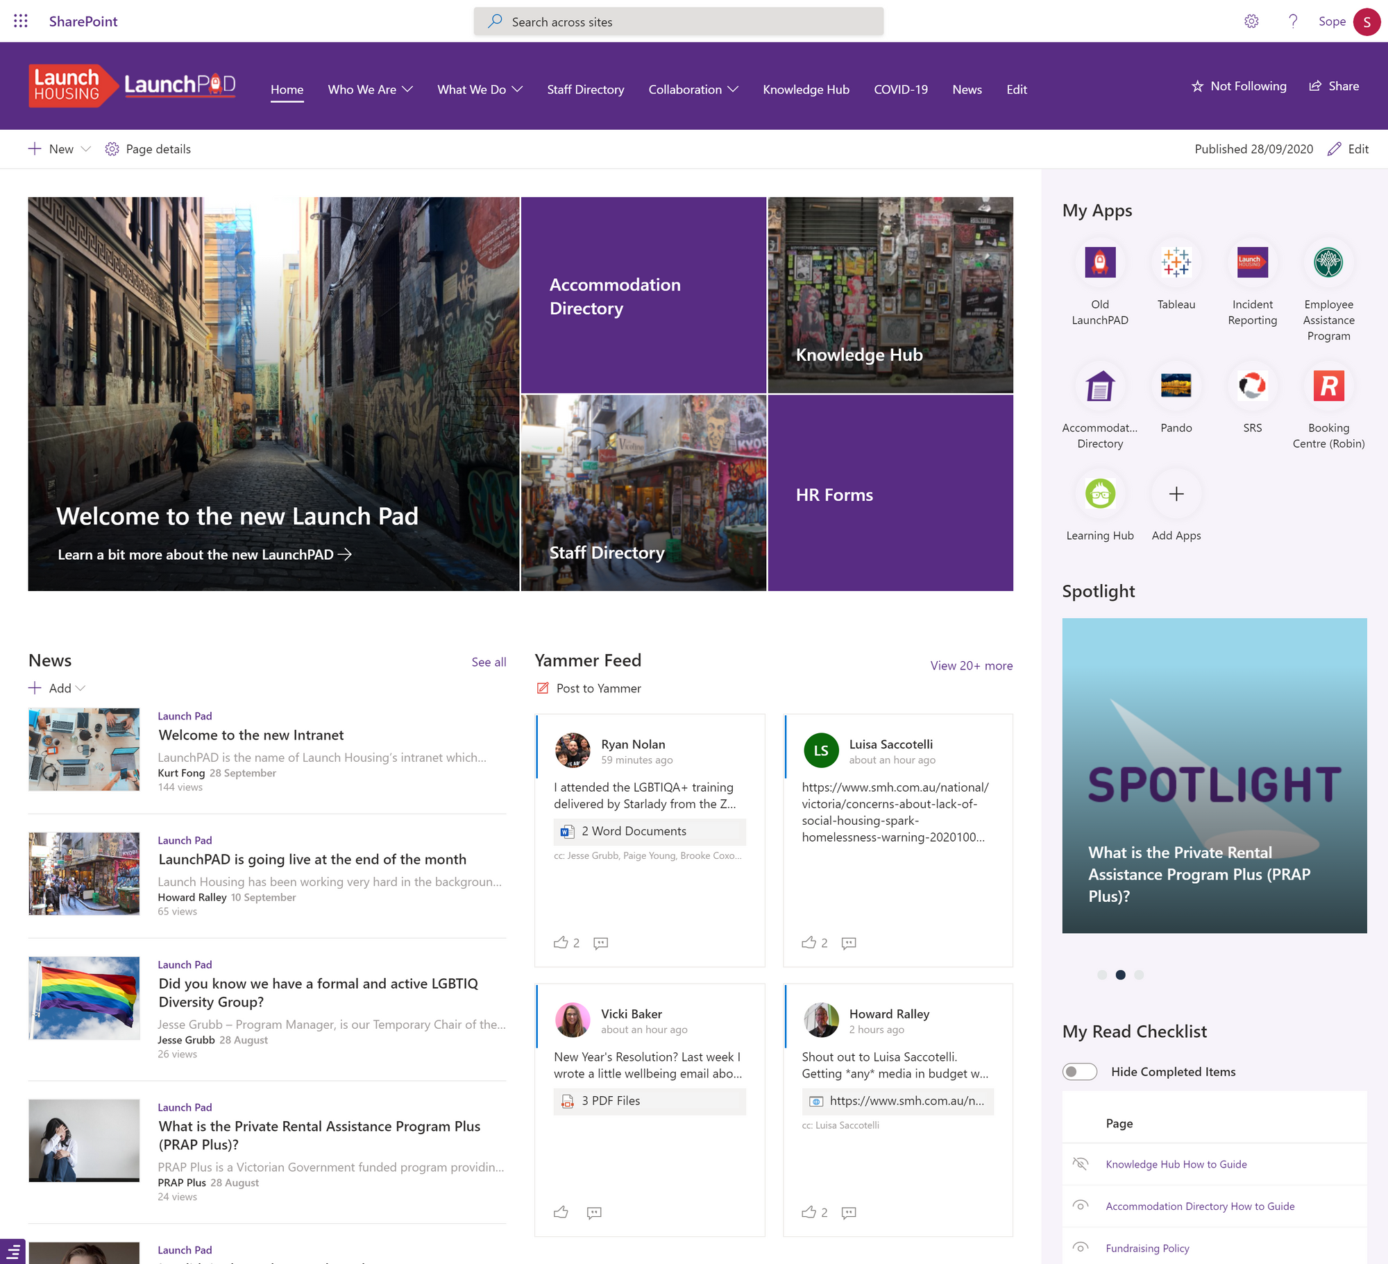1388x1264 pixels.
Task: Open the Pando app
Action: (x=1176, y=386)
